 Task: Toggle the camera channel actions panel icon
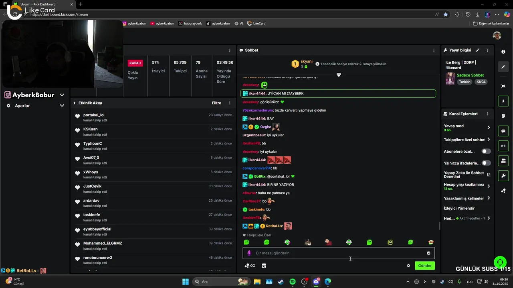[x=503, y=161]
